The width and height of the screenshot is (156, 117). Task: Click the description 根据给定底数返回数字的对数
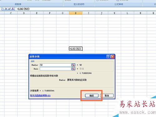(x=44, y=76)
